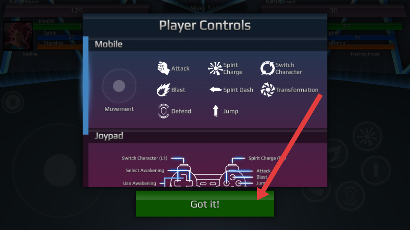Screen dimensions: 410x230
Task: Click the Use Awakening joypad label
Action: (x=140, y=183)
